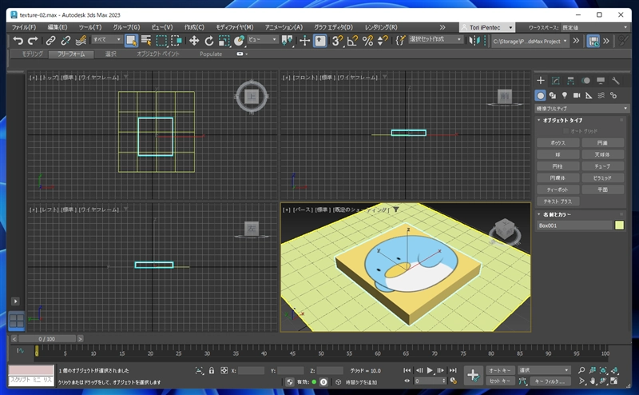Screen dimensions: 639x395
Task: Select the Helpers category triangle icon
Action: [589, 95]
